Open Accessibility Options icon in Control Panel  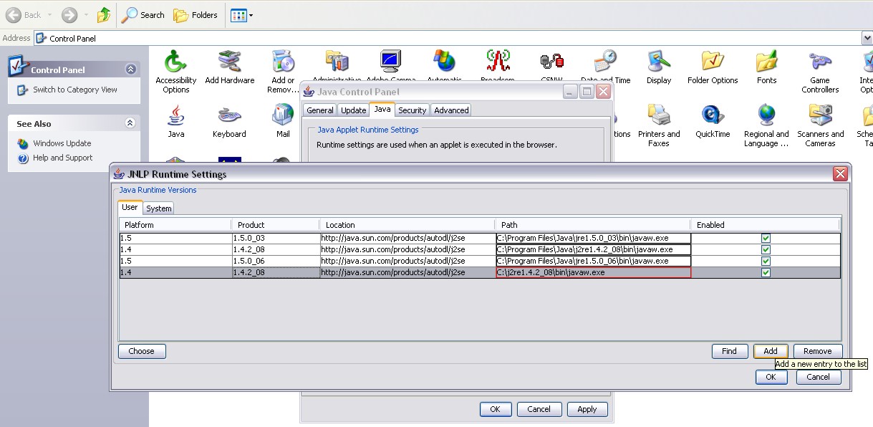click(x=175, y=72)
